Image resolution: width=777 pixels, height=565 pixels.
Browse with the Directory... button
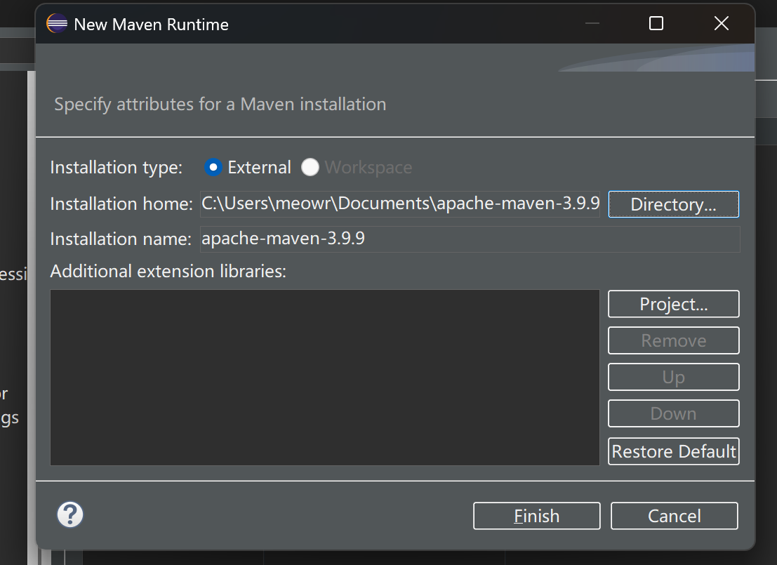pos(673,204)
